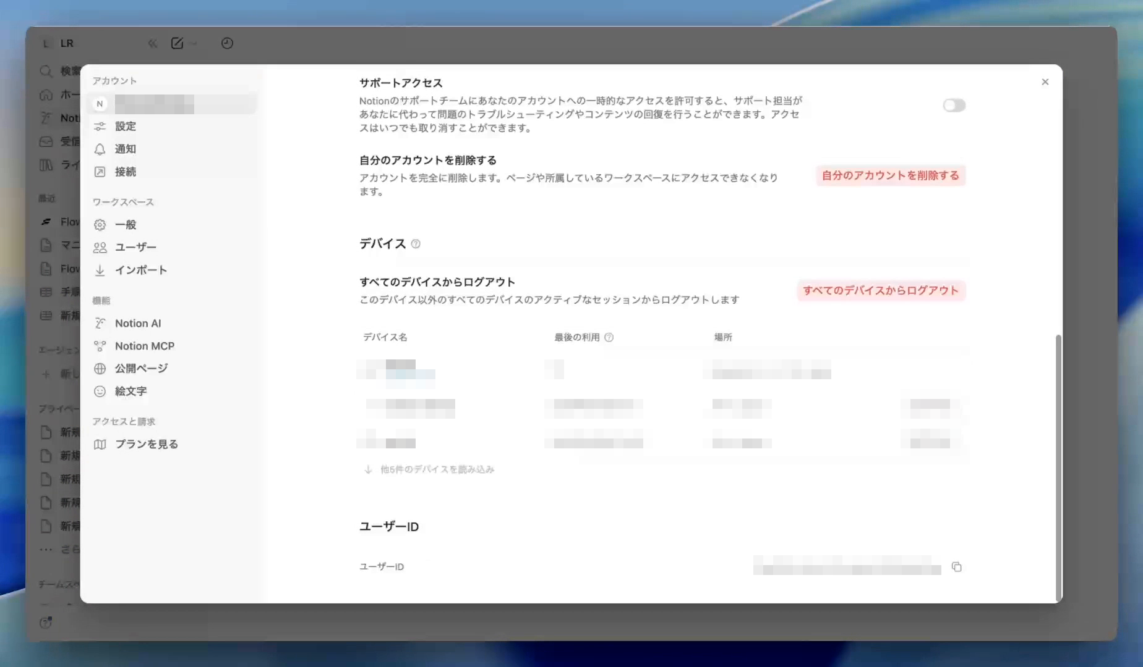Click the N avatar icon
This screenshot has height=667, width=1143.
tap(100, 104)
